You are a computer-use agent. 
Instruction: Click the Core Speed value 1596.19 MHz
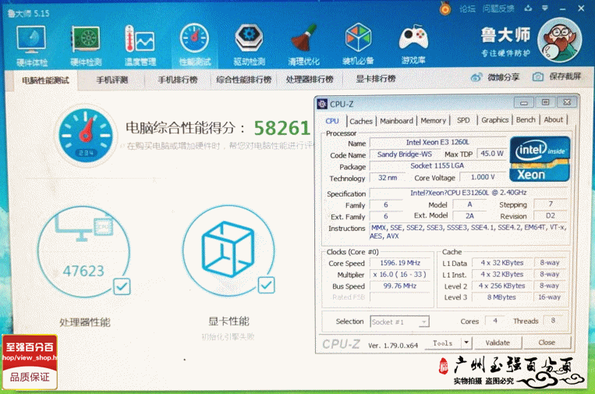coord(400,263)
